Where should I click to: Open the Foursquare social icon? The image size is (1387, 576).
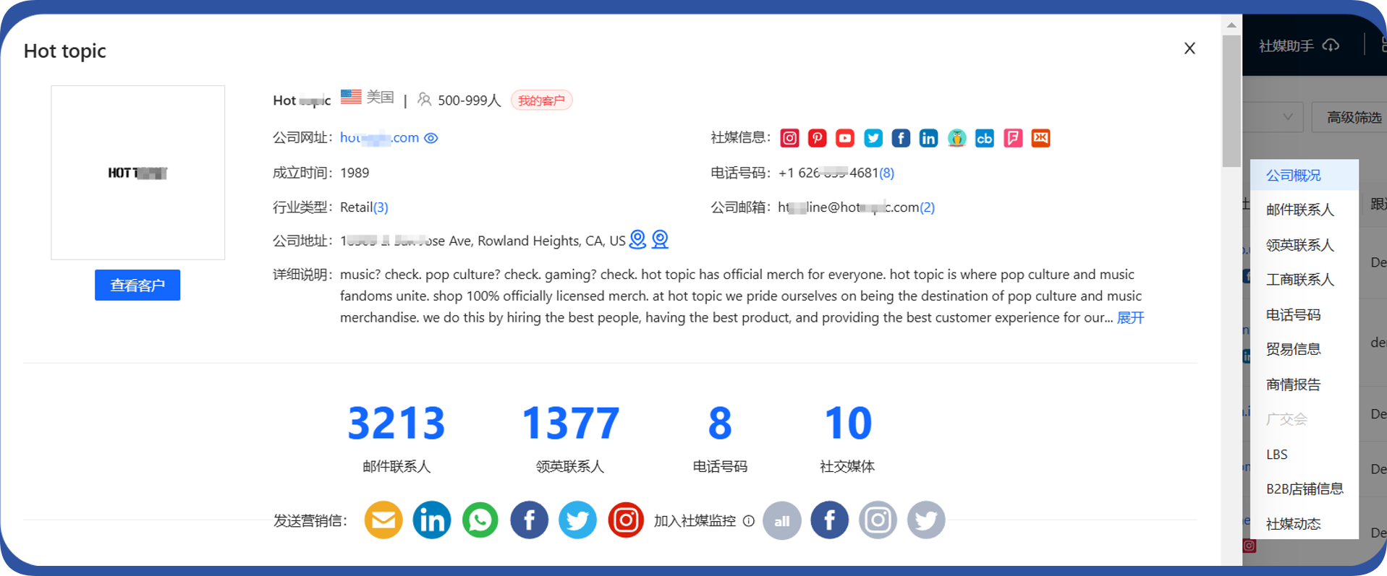[1013, 138]
